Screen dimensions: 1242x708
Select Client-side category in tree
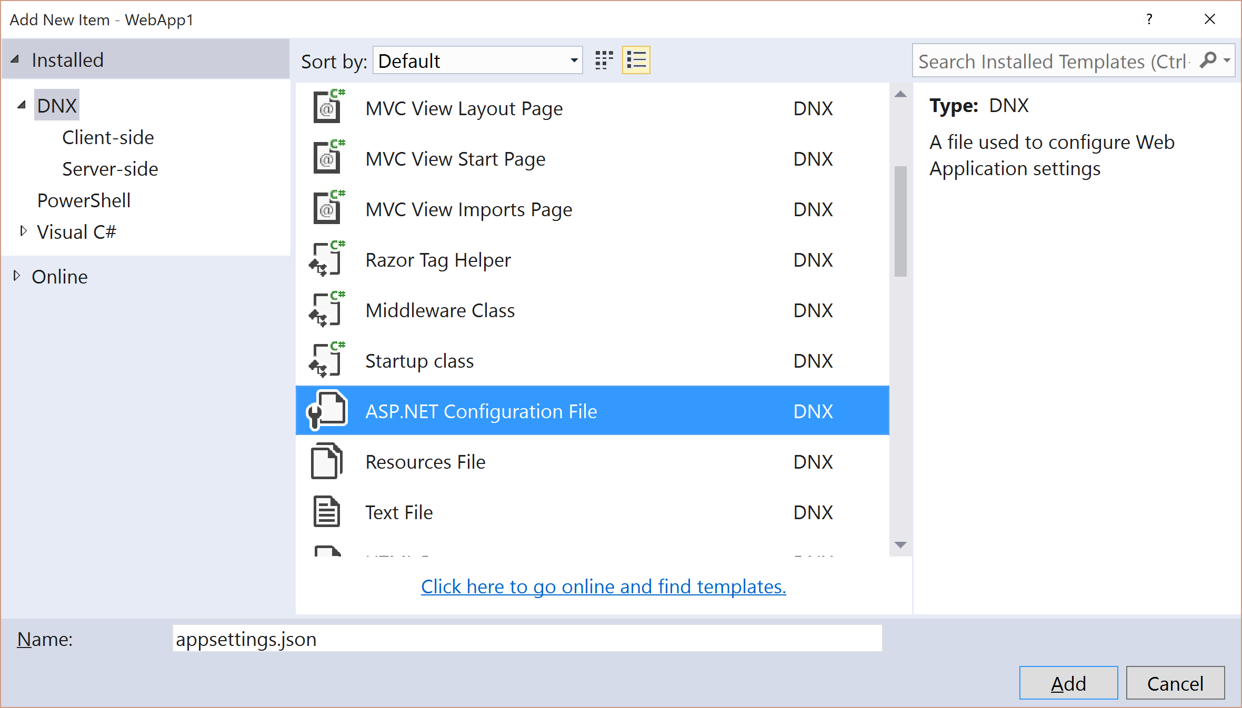click(x=108, y=137)
